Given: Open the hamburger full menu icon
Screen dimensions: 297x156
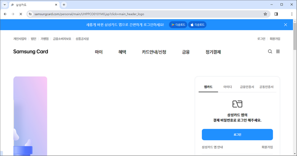Looking at the screenshot, I should coord(278,51).
